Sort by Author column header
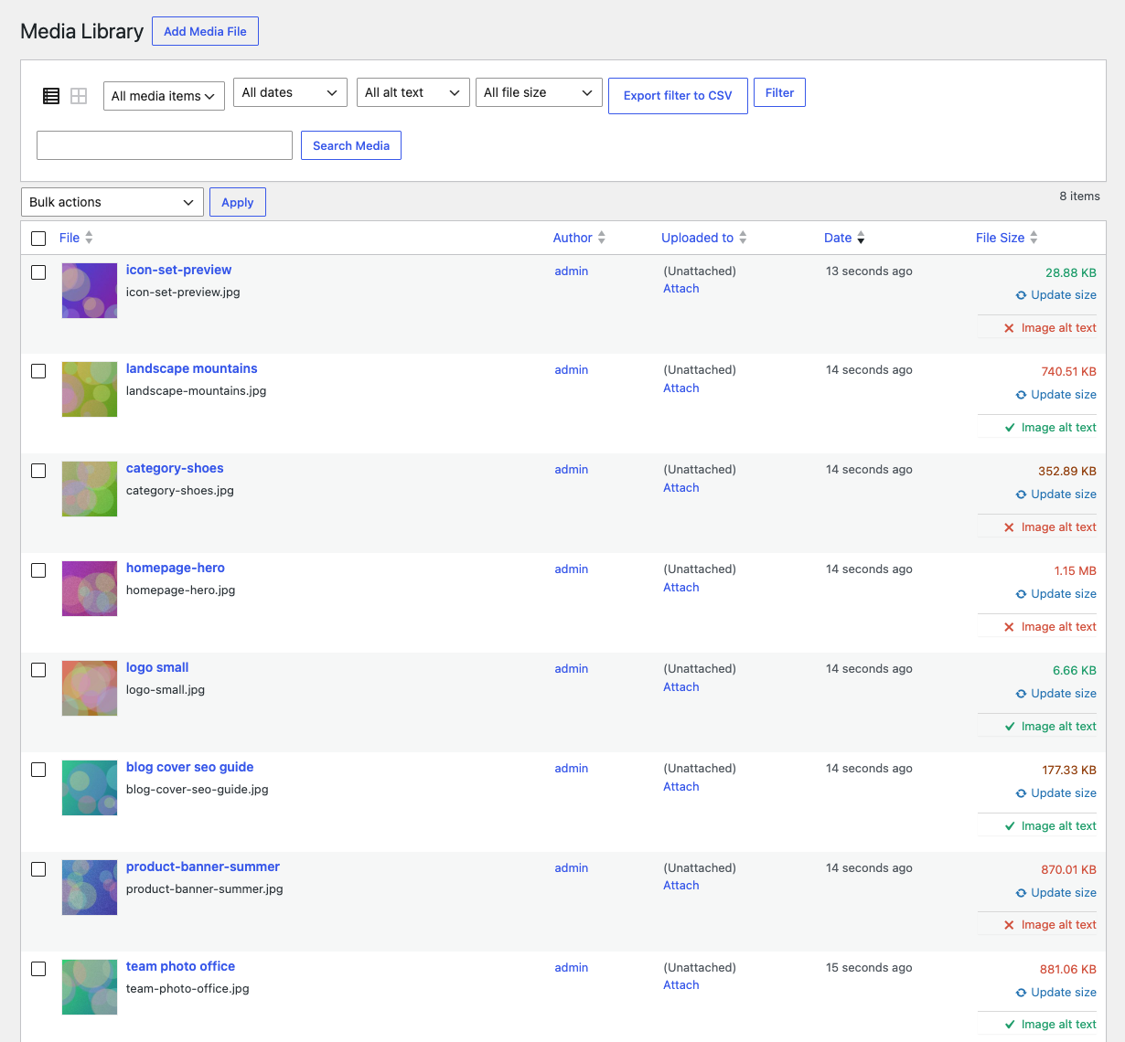1125x1042 pixels. point(573,238)
